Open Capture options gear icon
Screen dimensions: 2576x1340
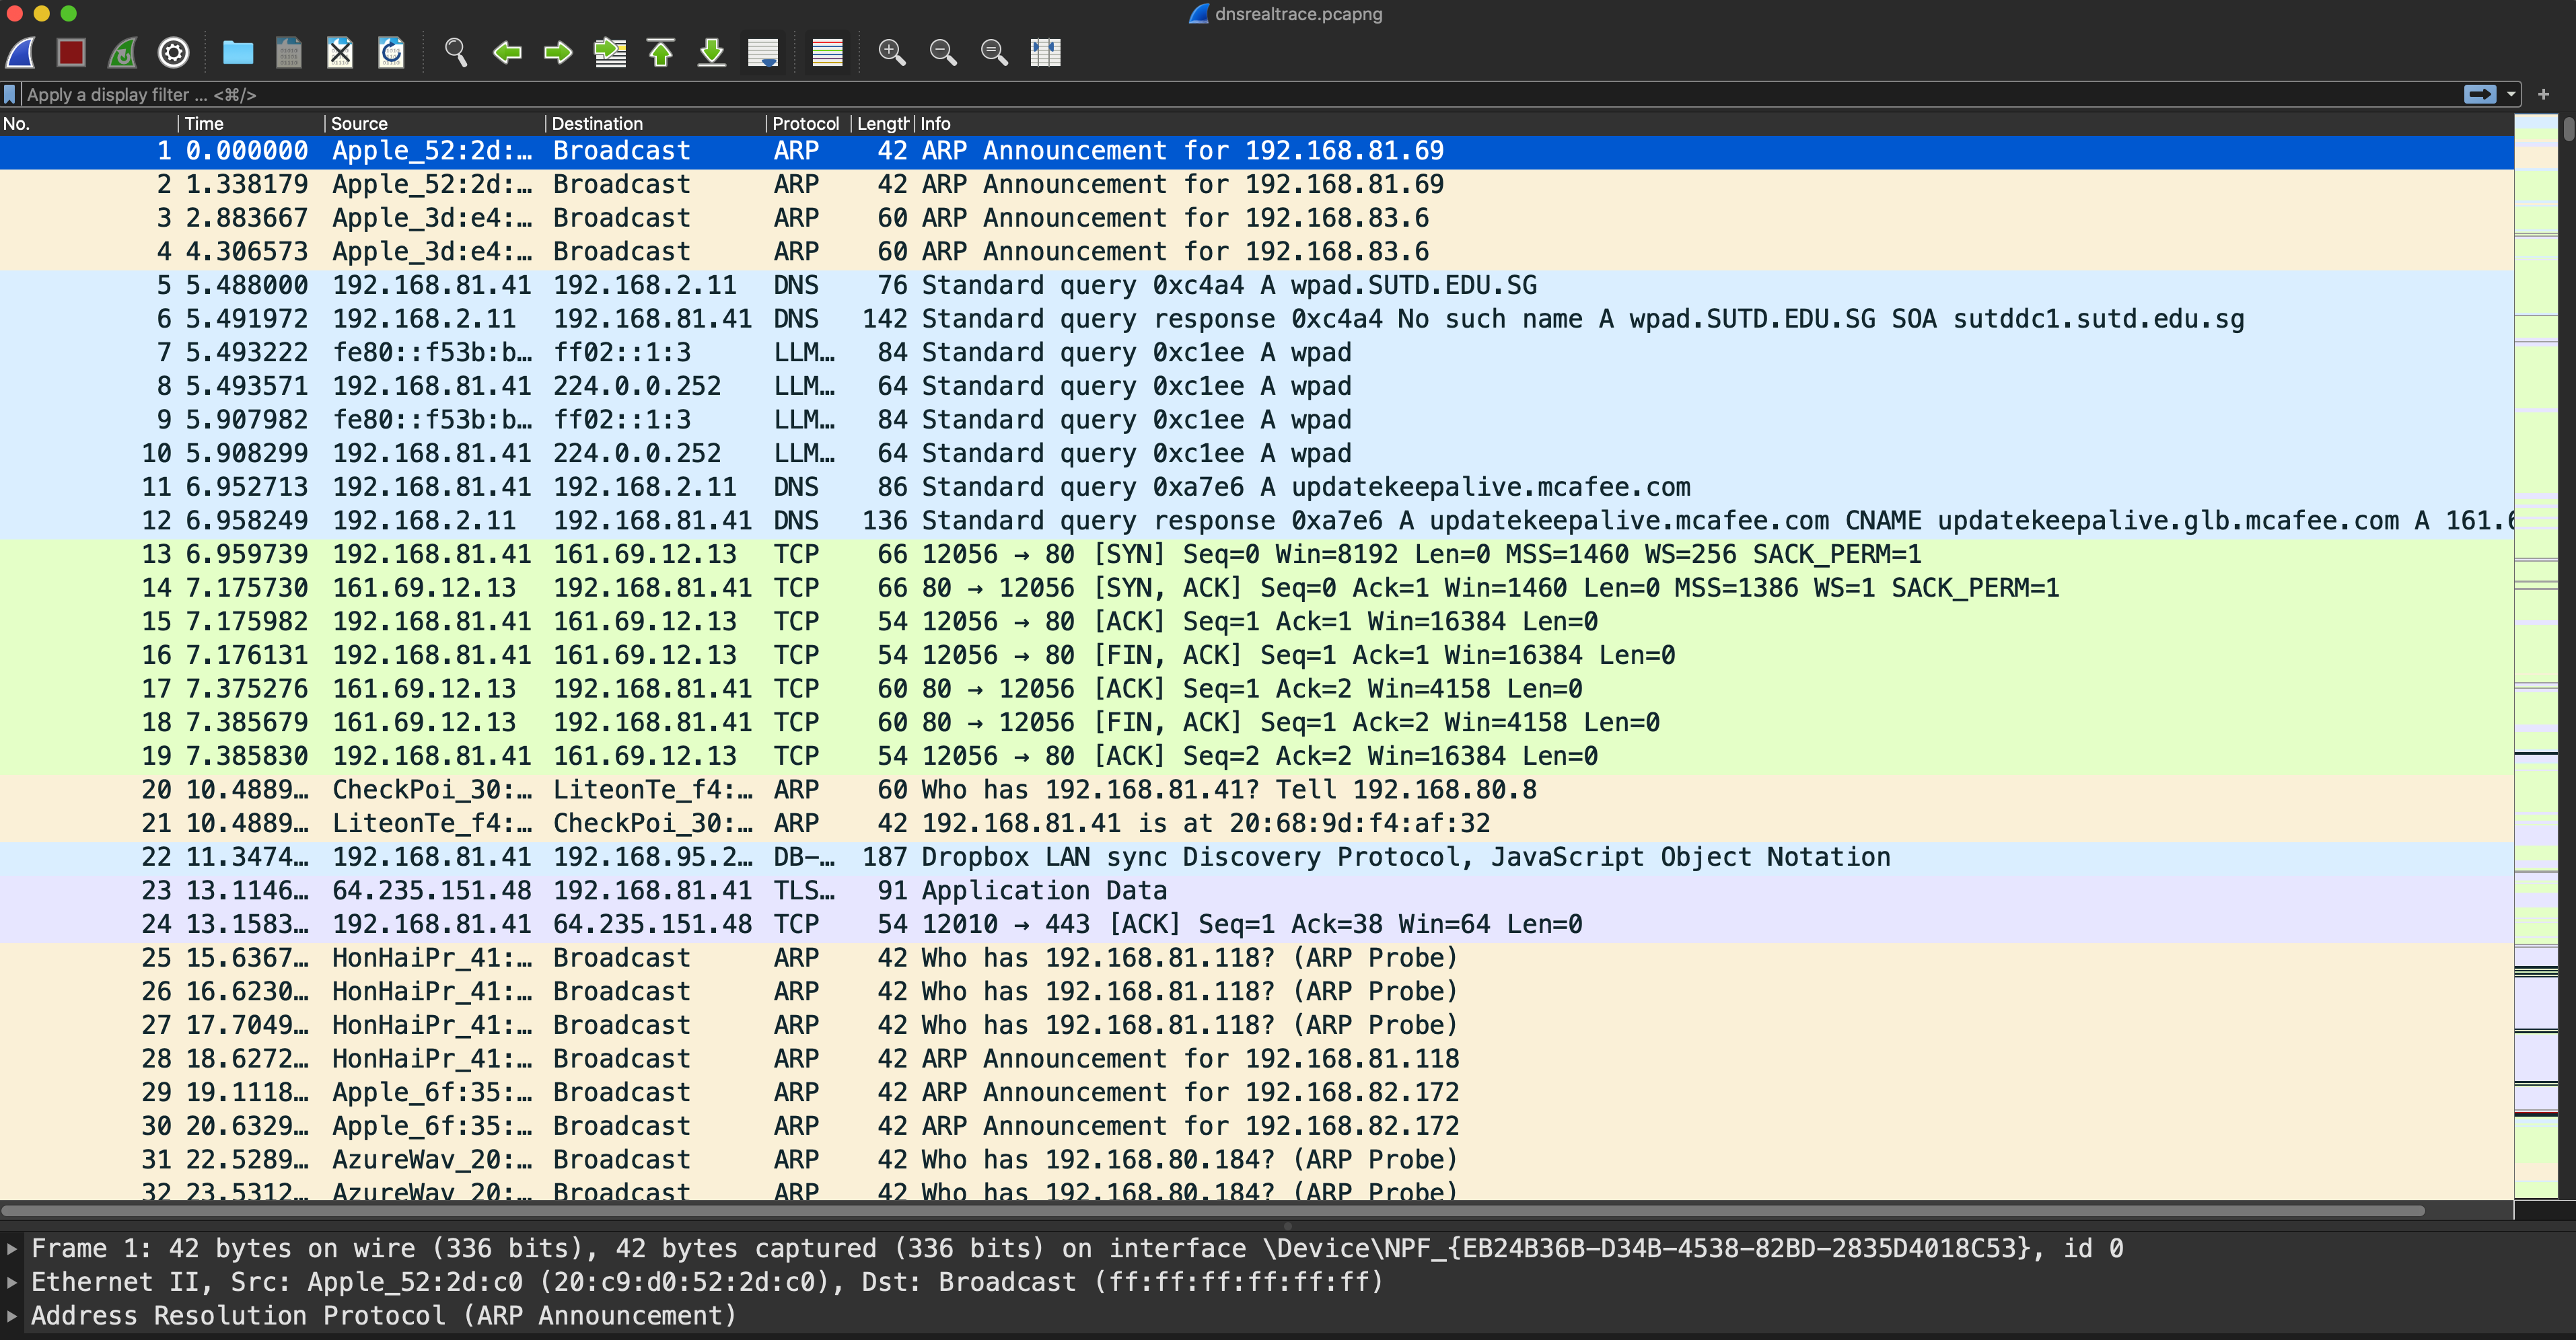click(174, 52)
